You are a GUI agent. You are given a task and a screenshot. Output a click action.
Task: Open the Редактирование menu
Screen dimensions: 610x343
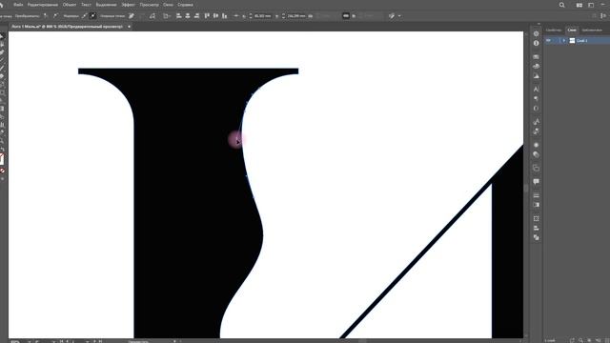click(43, 5)
